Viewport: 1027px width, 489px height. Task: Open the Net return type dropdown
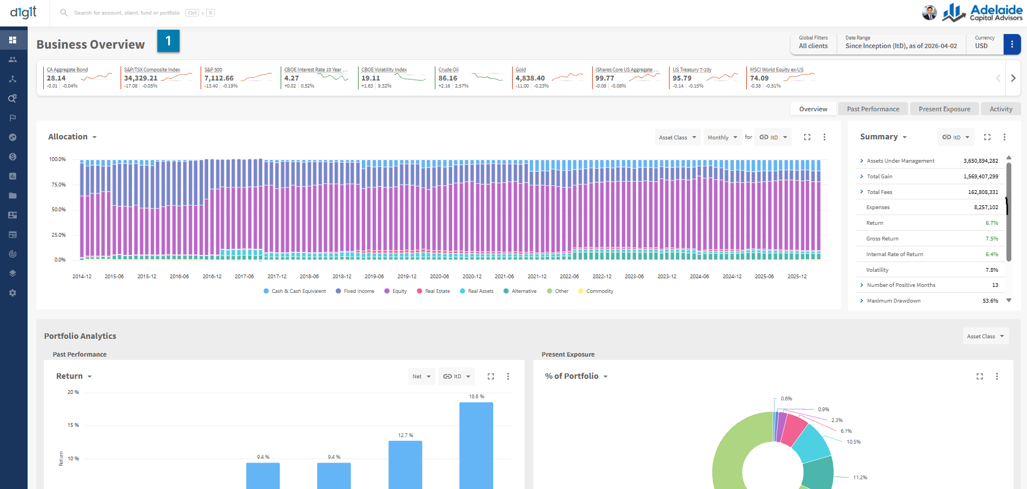421,377
